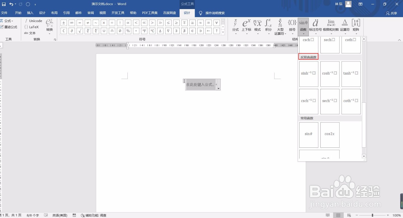Open the 公式 equation dropdown

pyautogui.click(x=7, y=21)
